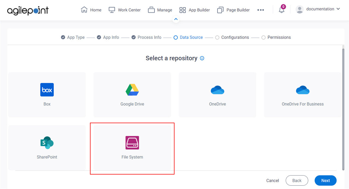Image resolution: width=349 pixels, height=189 pixels.
Task: Click the OneDrive For Business cloud icon
Action: click(303, 90)
